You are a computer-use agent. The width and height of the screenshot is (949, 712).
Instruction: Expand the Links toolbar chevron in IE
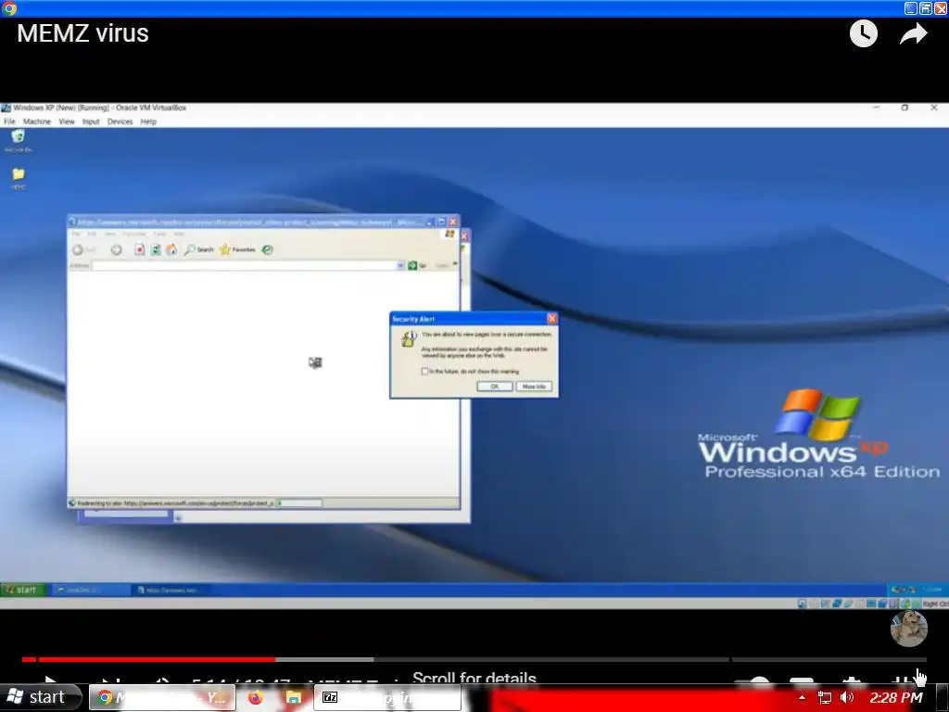point(454,264)
